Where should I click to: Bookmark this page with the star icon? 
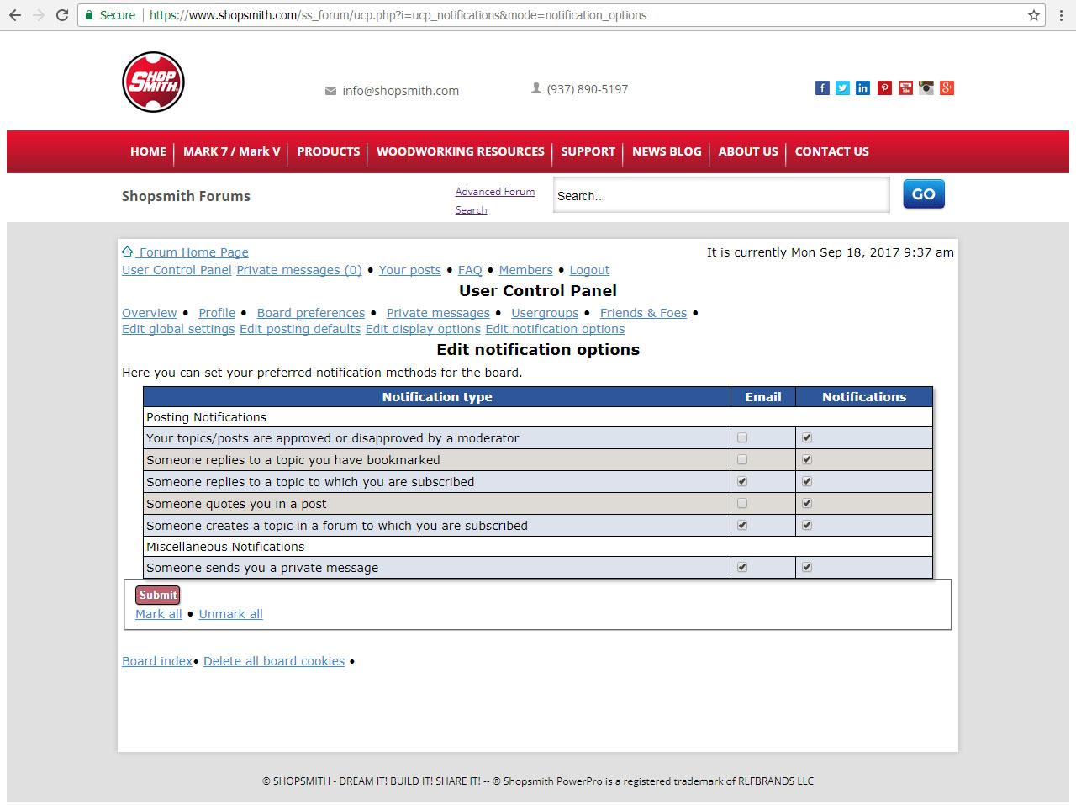[1034, 15]
